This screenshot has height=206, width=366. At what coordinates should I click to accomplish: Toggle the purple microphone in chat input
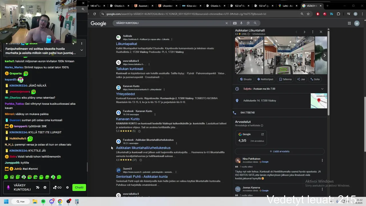8,187
